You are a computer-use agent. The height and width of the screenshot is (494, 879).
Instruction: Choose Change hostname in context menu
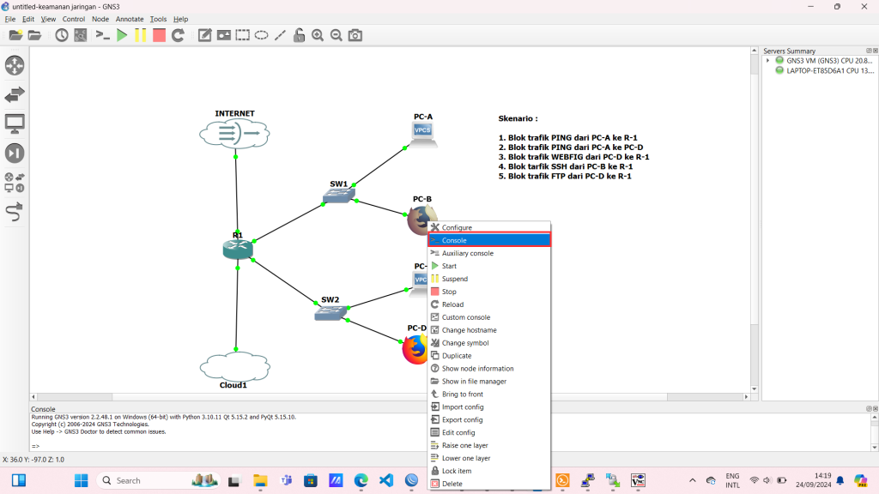(469, 330)
